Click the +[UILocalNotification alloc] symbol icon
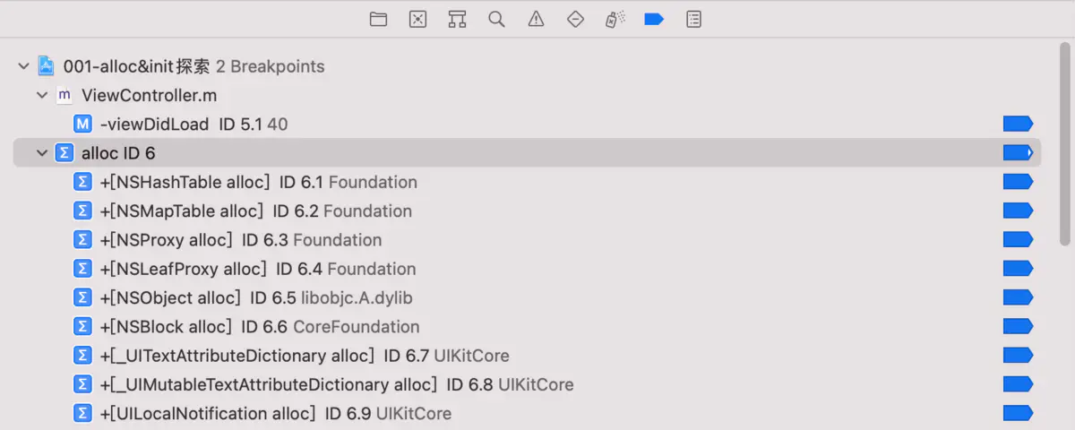This screenshot has width=1075, height=430. 82,413
